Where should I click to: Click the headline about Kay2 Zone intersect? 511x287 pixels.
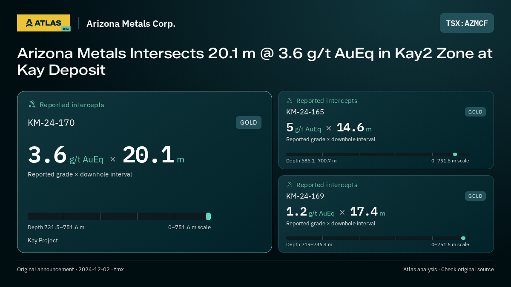tap(255, 61)
